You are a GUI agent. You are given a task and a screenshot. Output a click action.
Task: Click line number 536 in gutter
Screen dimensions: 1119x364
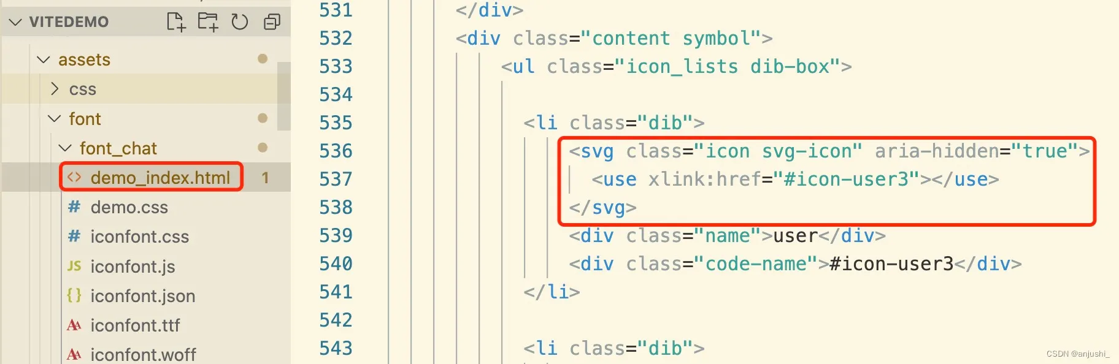[336, 151]
